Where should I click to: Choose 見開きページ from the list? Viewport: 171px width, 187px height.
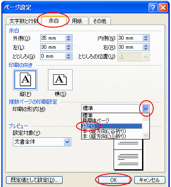112,120
